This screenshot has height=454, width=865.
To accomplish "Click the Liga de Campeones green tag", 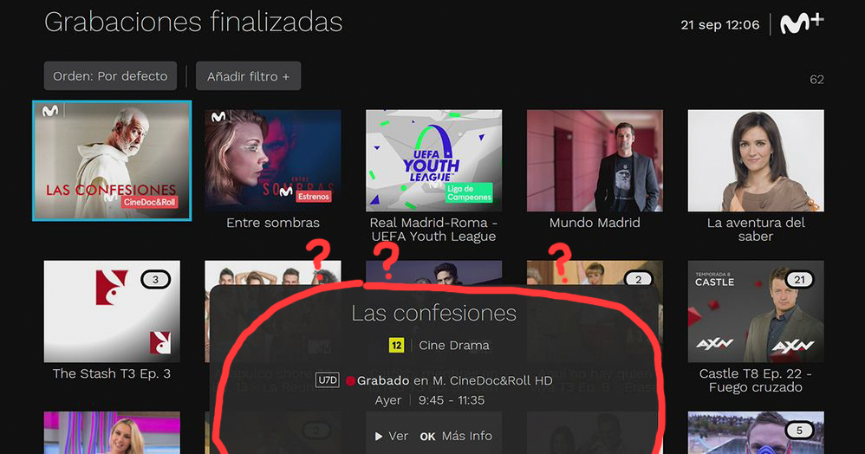I will tap(469, 193).
